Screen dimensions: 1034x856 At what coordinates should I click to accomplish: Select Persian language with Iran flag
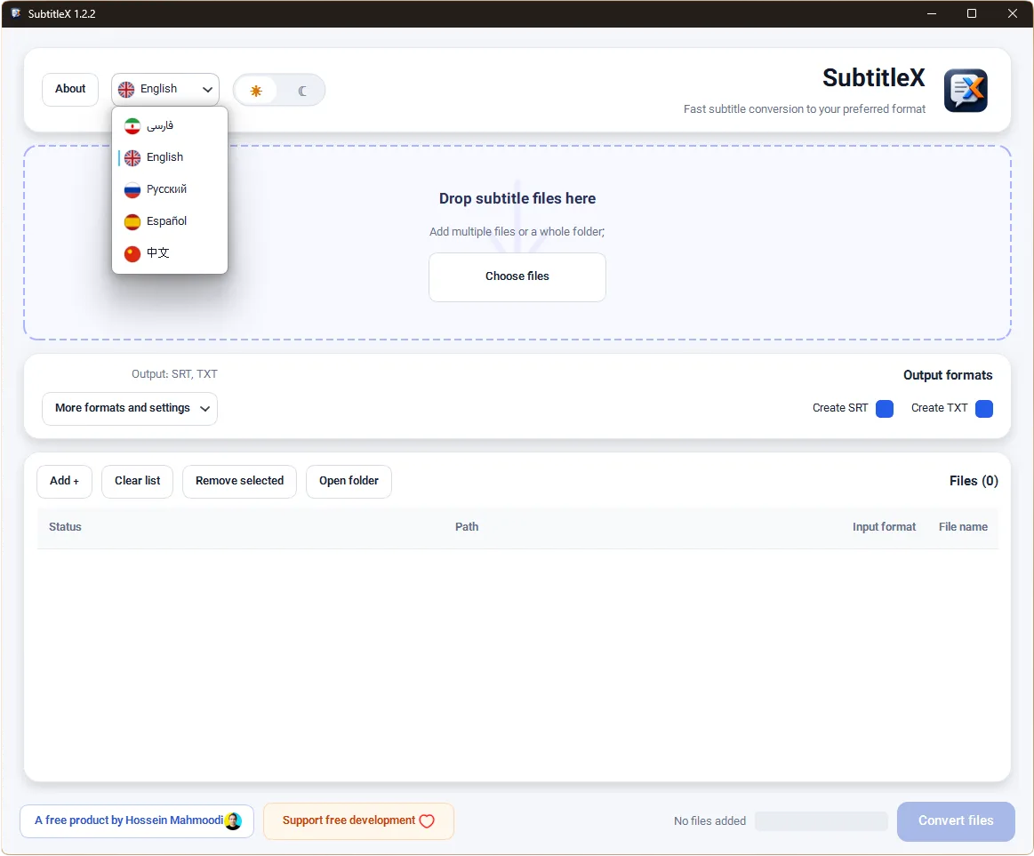(x=170, y=125)
